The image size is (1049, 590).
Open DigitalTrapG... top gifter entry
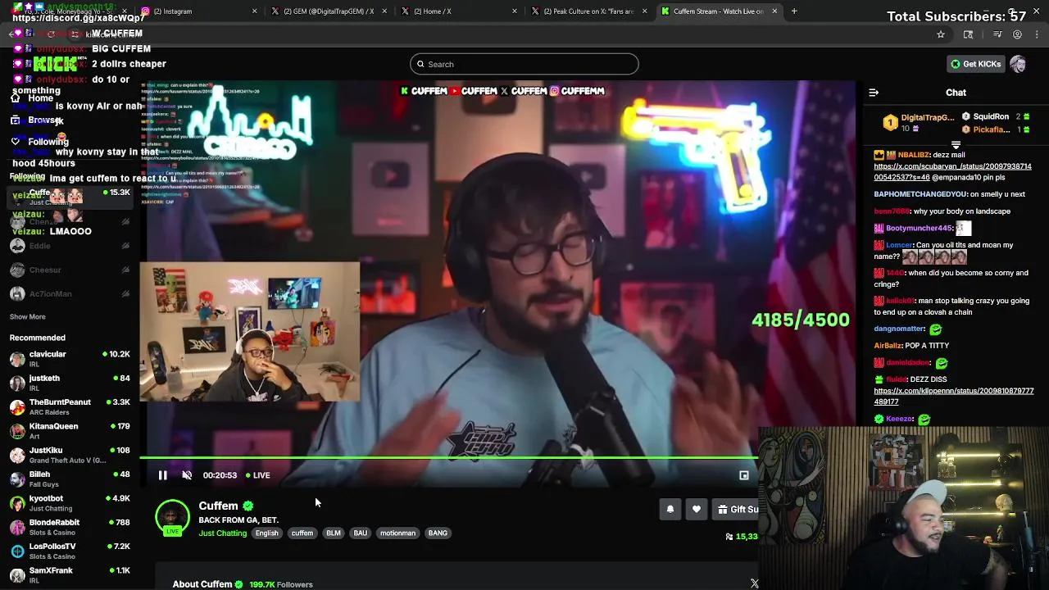pos(919,123)
